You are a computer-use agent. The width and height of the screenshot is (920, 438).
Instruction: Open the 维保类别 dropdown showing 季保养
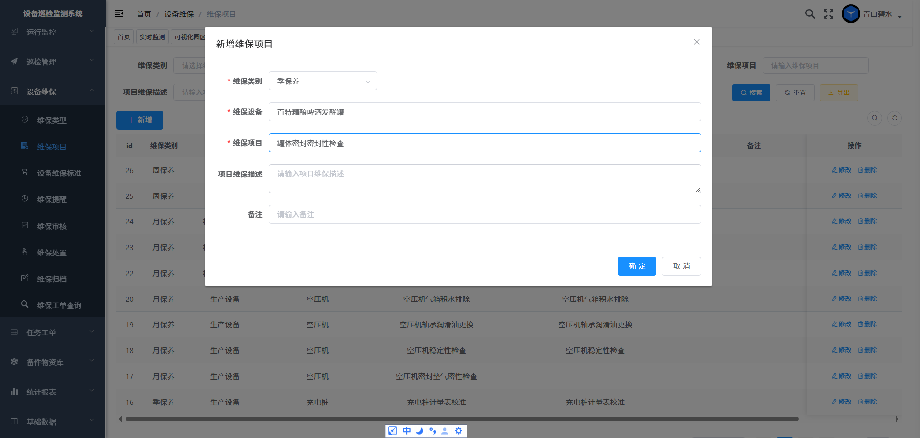point(323,81)
